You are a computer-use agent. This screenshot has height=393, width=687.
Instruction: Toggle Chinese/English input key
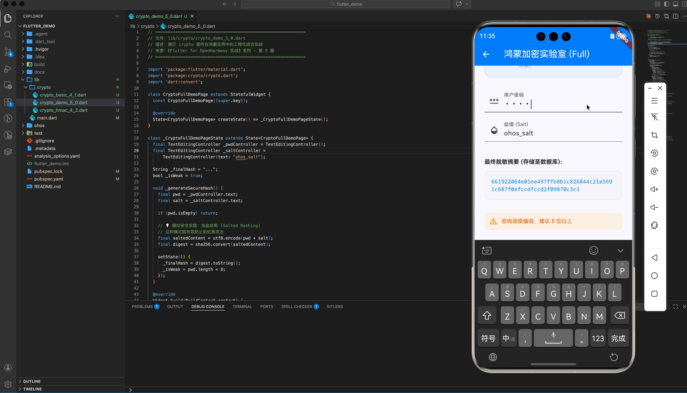[x=509, y=338]
